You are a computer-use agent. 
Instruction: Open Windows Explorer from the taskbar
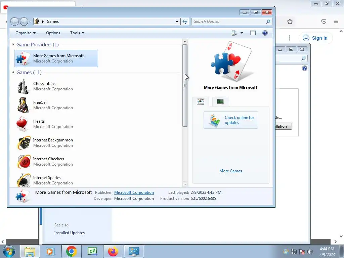(30, 251)
